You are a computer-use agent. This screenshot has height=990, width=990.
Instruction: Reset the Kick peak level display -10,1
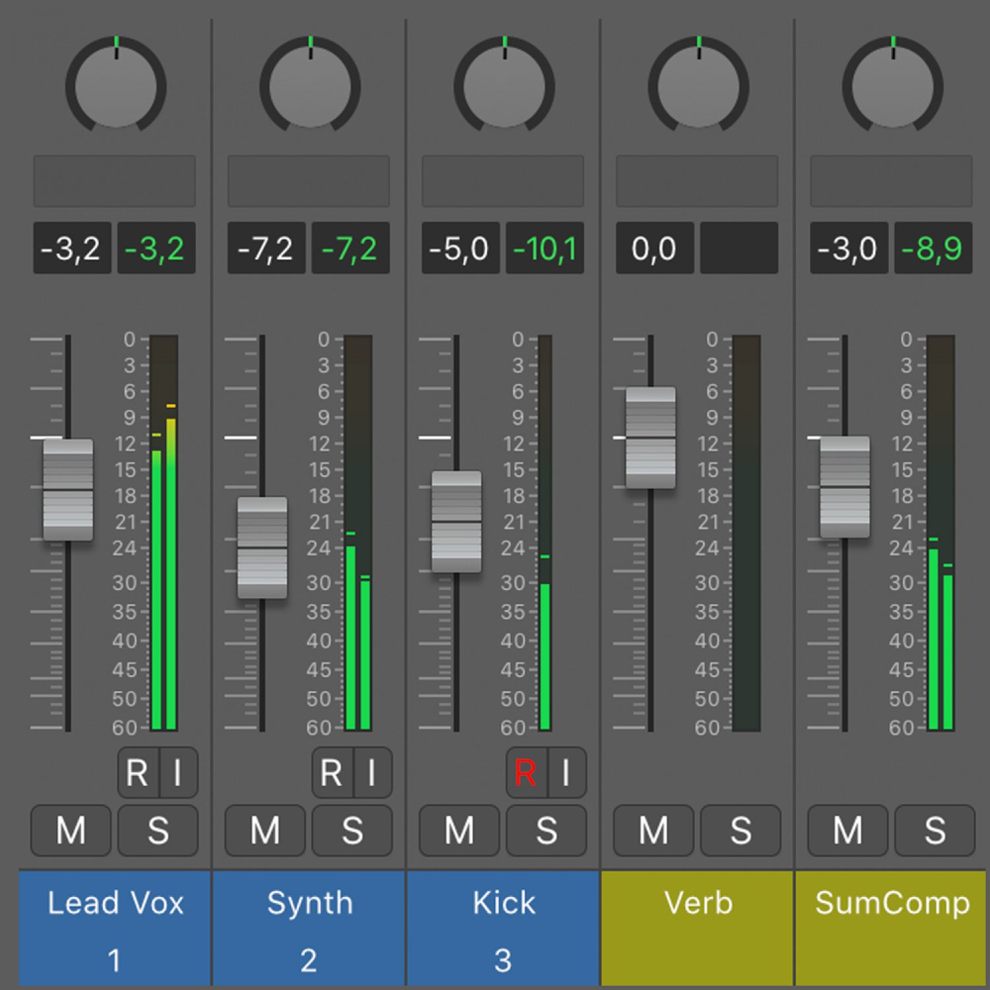[x=544, y=248]
